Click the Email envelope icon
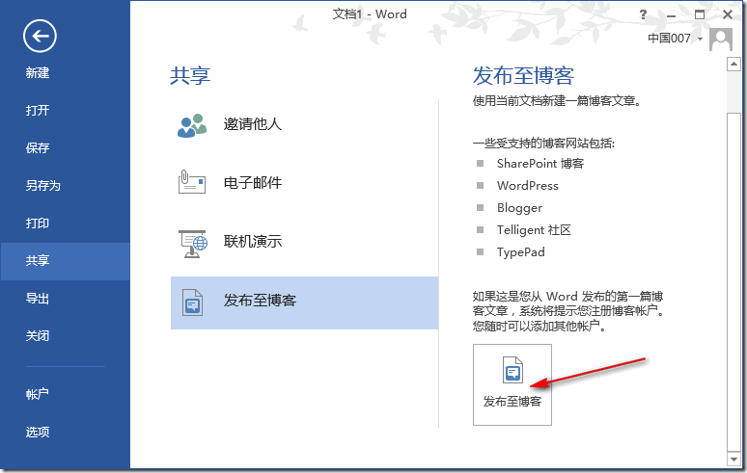Viewport: 747px width, 473px height. pyautogui.click(x=191, y=182)
